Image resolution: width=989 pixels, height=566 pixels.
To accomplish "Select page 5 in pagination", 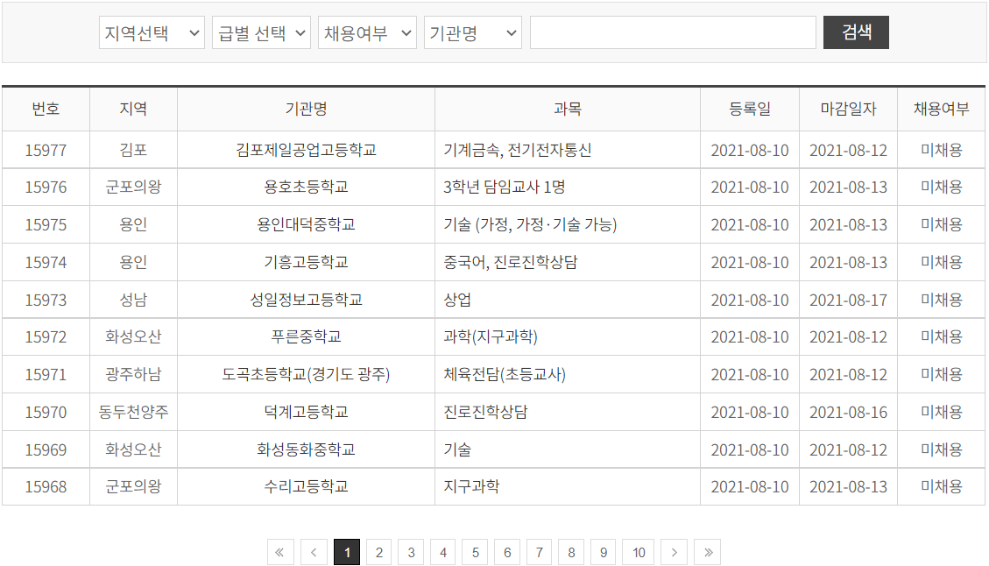I will coord(475,552).
